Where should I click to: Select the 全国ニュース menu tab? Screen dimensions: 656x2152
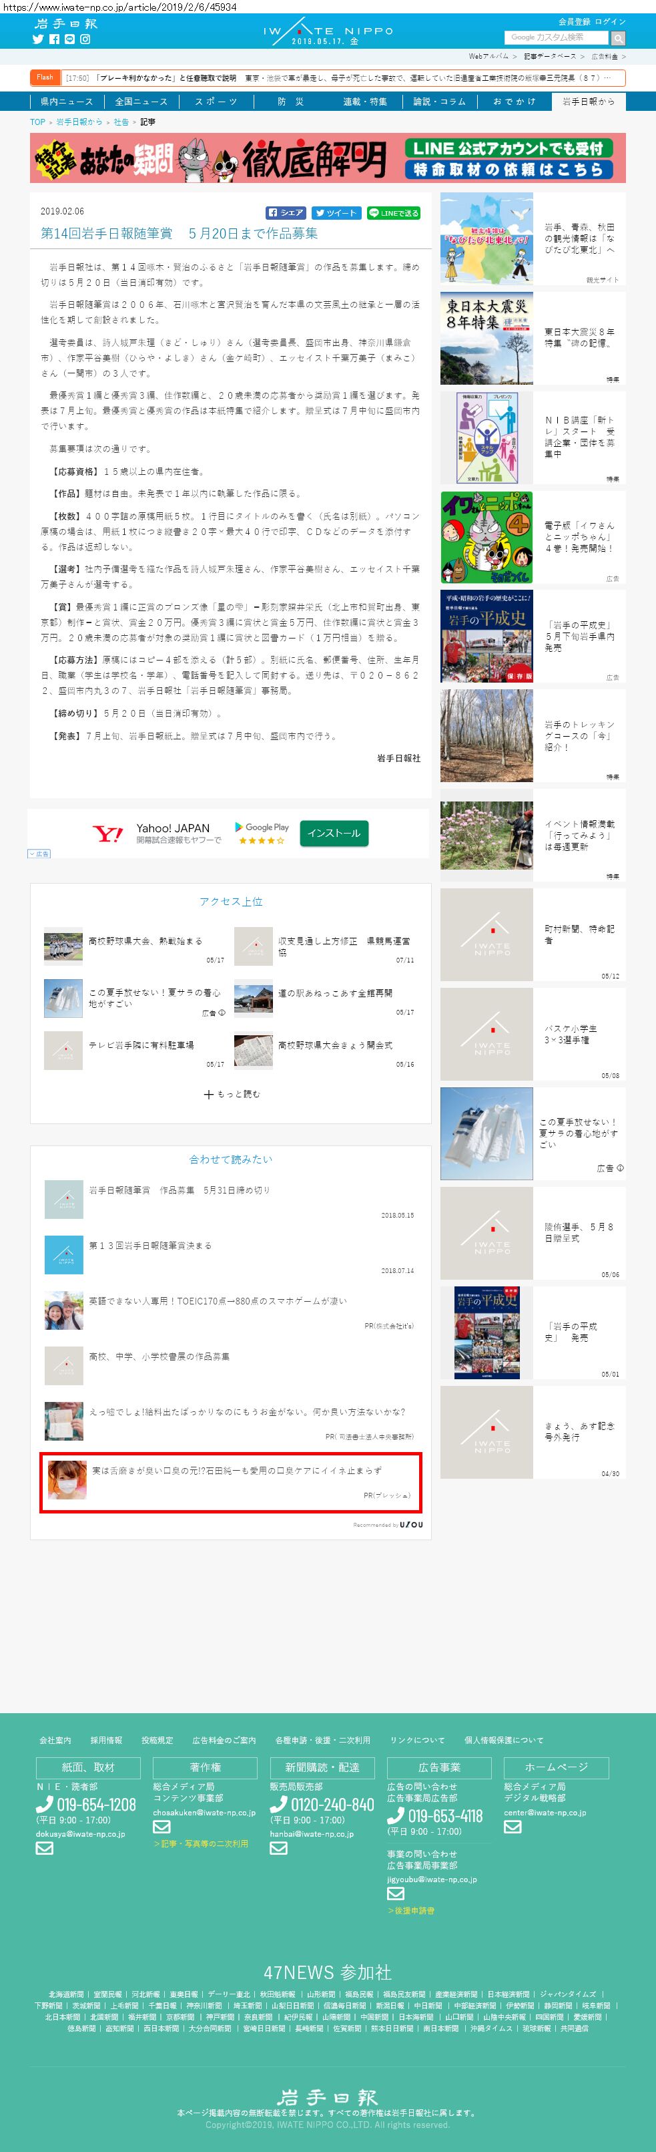pyautogui.click(x=141, y=101)
